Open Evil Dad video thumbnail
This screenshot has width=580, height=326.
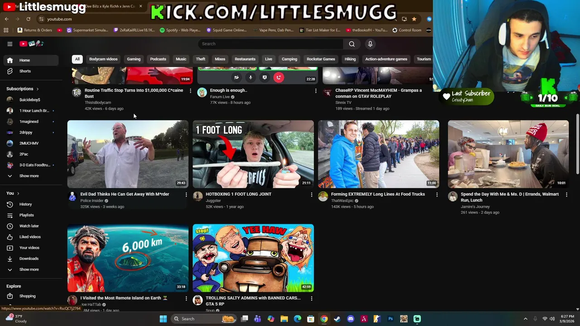[128, 154]
